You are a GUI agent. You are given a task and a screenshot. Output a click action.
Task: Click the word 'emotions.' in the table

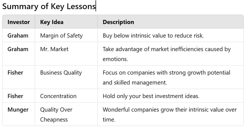click(x=115, y=59)
